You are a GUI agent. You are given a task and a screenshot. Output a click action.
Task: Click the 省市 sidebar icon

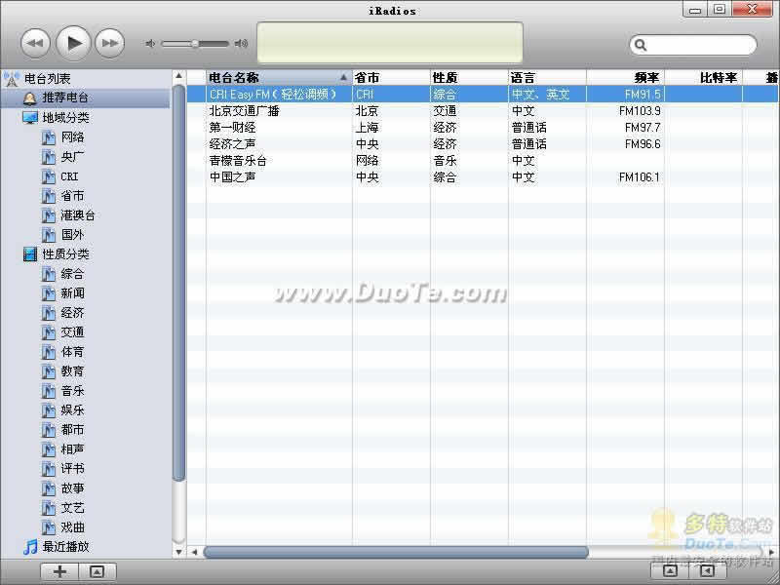coord(48,196)
